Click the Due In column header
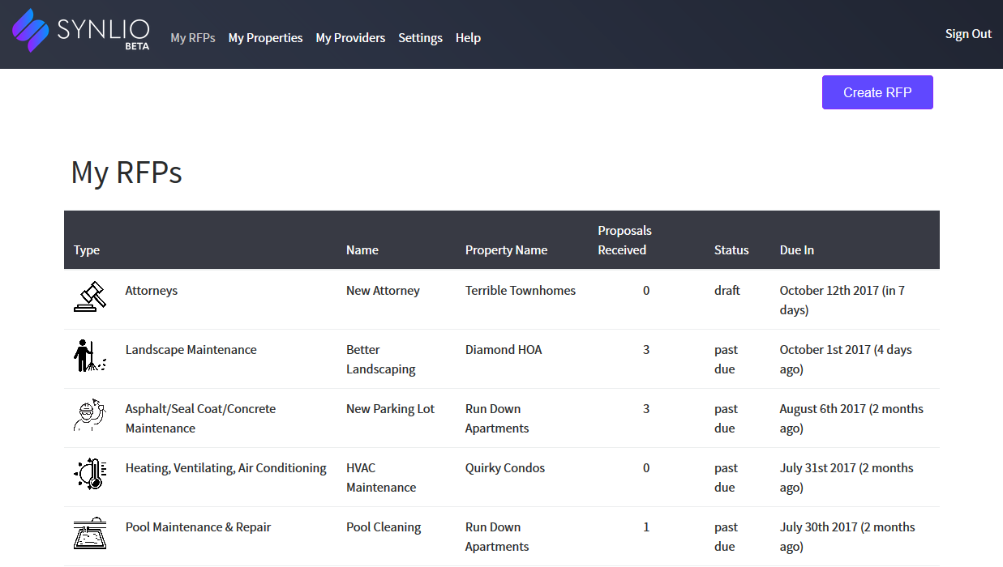The width and height of the screenshot is (1003, 567). coord(796,250)
